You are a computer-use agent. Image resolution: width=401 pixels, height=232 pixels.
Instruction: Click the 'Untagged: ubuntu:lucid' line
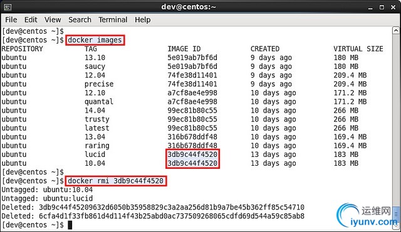click(47, 198)
